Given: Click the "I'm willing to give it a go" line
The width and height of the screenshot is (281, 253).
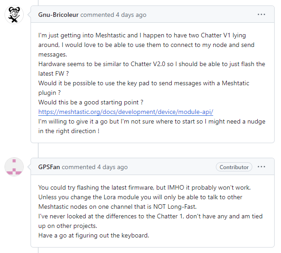Looking at the screenshot, I should (x=152, y=121).
